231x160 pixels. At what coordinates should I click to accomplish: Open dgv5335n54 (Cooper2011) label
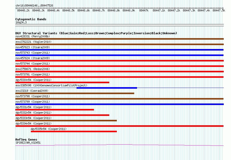click(x=49, y=129)
